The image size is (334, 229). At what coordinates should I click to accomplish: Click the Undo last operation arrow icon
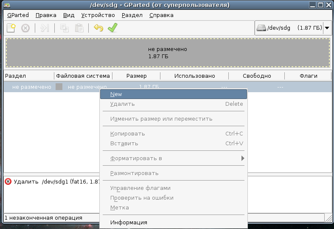pyautogui.click(x=98, y=28)
